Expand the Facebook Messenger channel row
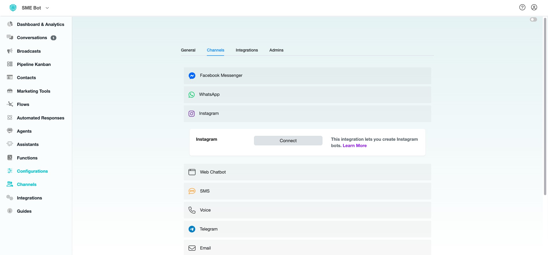548x255 pixels. pyautogui.click(x=307, y=76)
